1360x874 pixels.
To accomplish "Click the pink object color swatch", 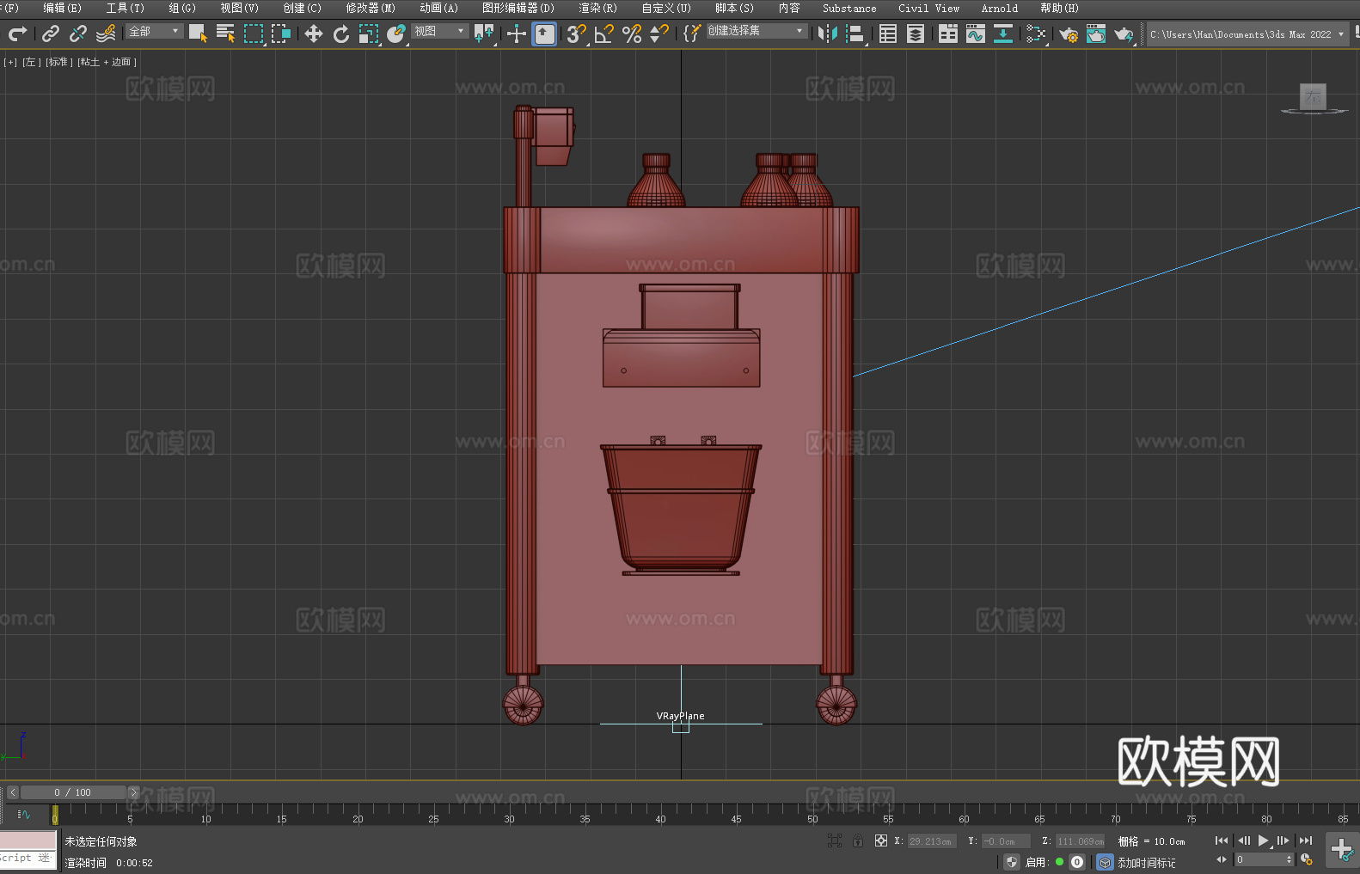I will point(28,840).
